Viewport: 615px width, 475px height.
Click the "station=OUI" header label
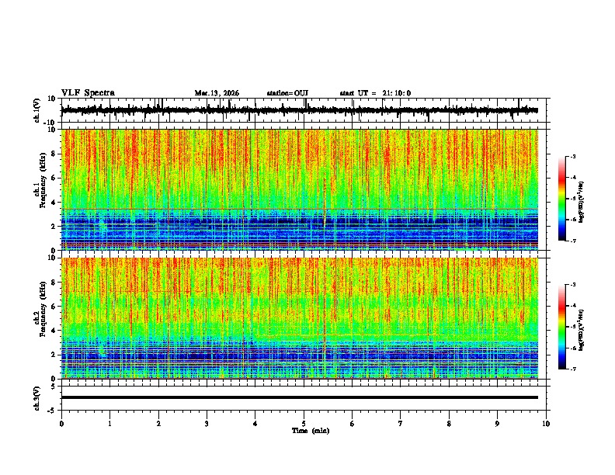click(x=287, y=93)
